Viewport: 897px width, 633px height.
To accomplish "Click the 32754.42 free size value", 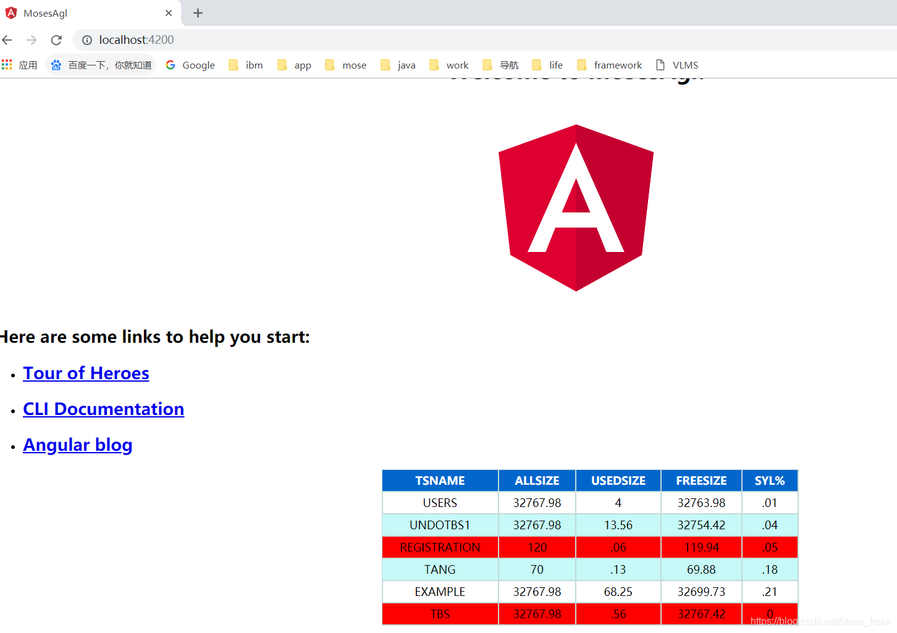I will pyautogui.click(x=702, y=525).
